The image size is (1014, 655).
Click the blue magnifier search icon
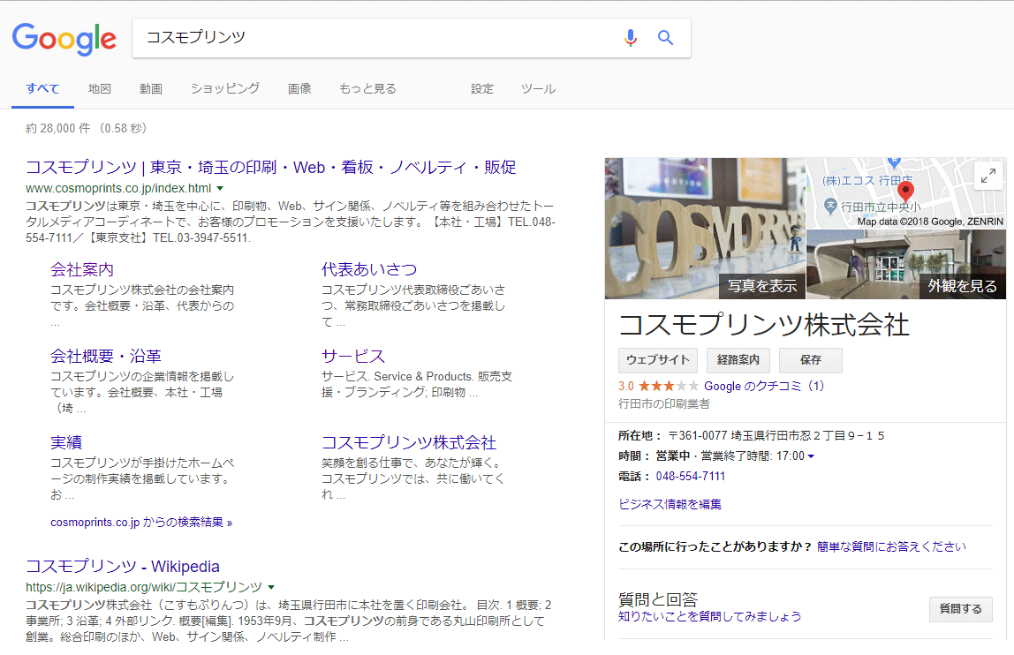tap(665, 37)
